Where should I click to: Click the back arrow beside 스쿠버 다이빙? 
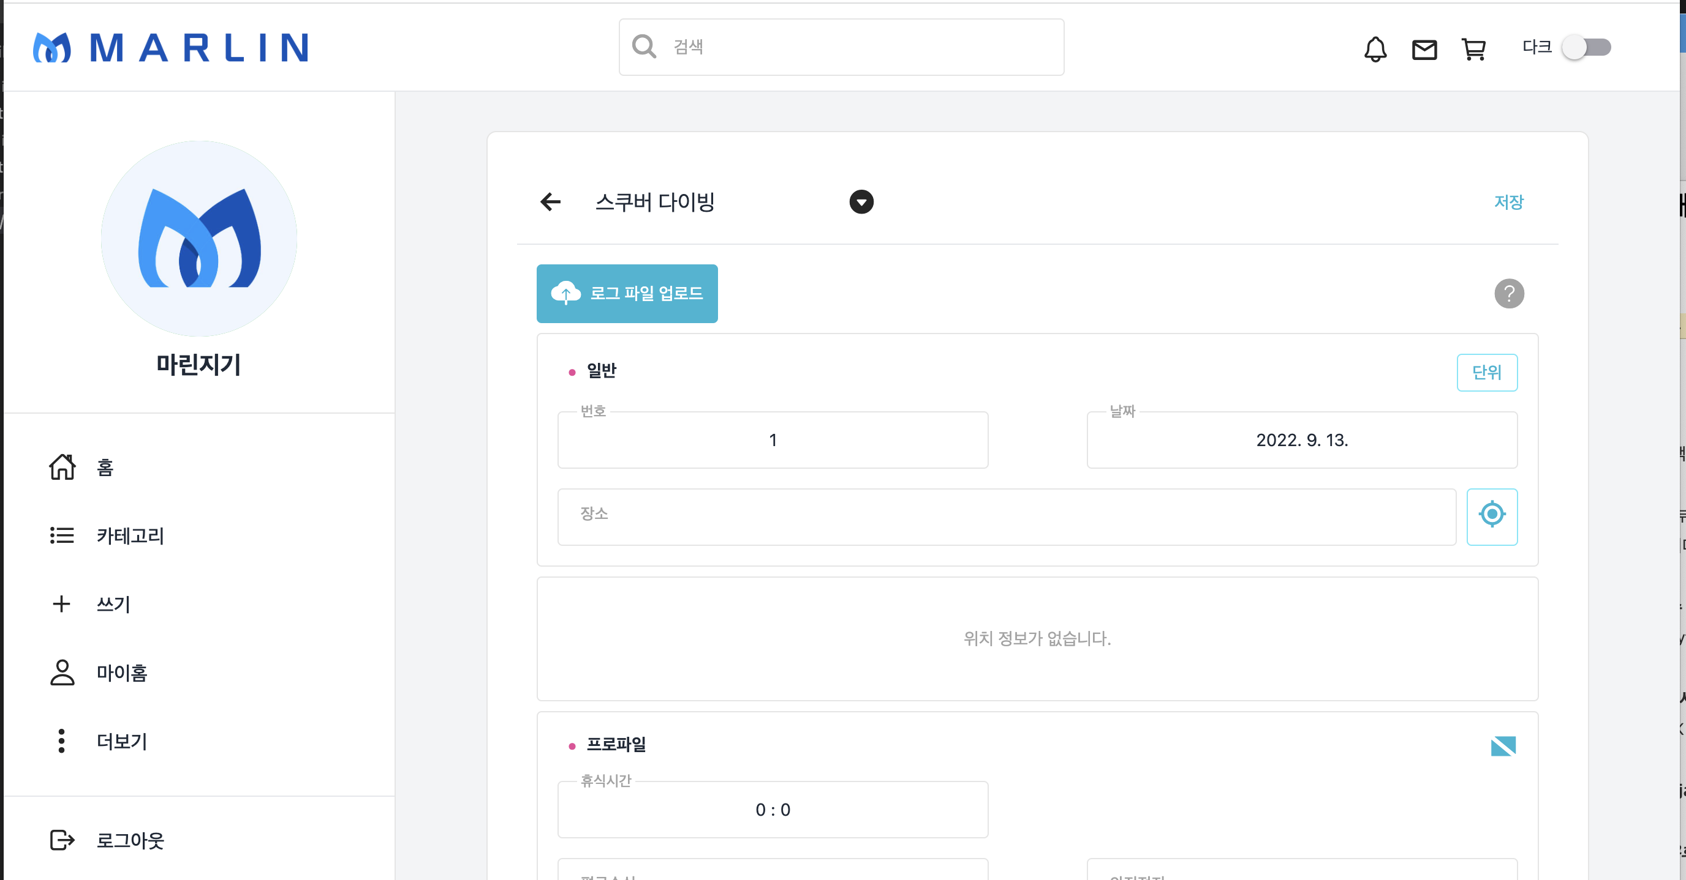pos(550,202)
